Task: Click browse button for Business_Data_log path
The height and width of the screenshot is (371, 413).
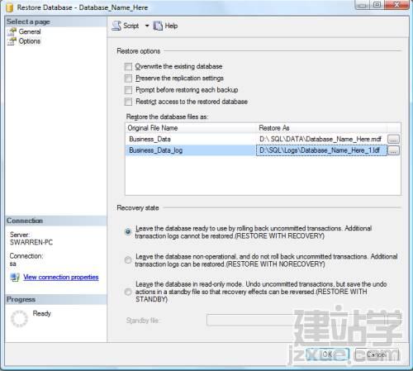Action: [x=393, y=150]
